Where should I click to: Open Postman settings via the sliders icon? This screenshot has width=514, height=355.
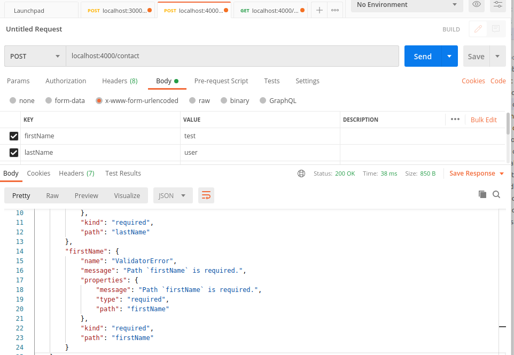click(x=497, y=5)
